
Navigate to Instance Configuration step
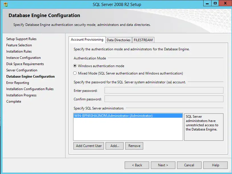23,57
